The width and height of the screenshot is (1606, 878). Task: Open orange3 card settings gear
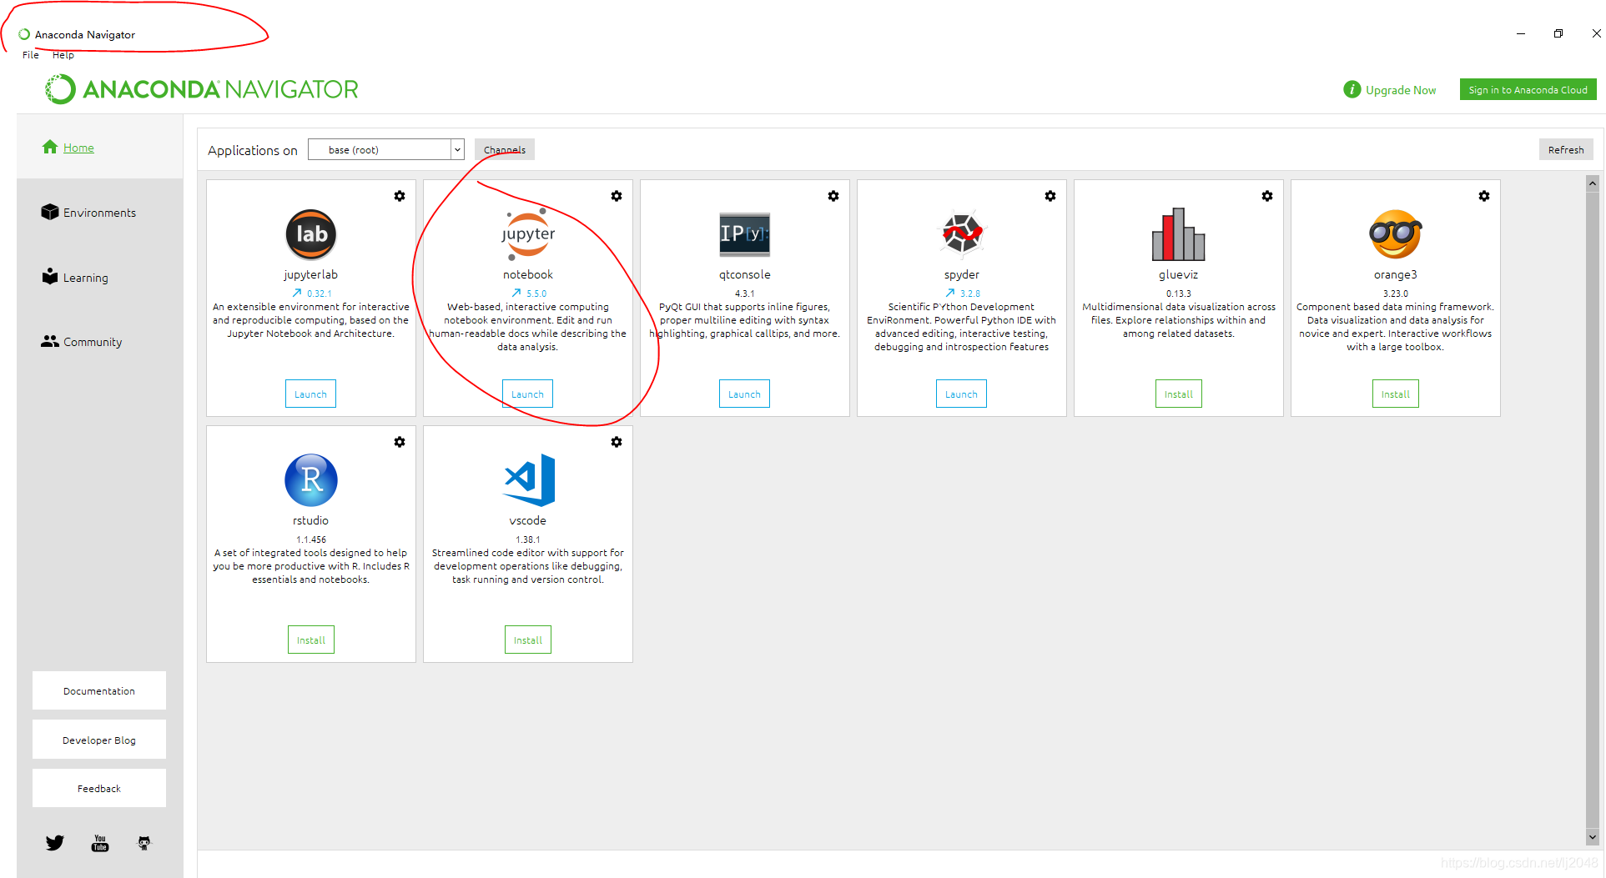coord(1484,196)
